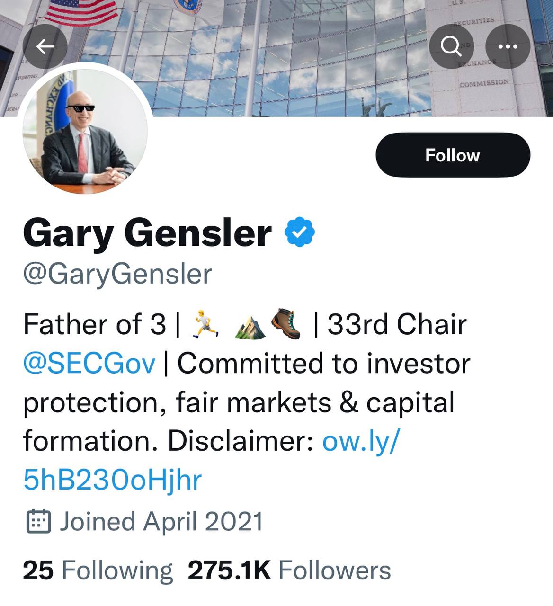View the 25 Following list
The width and height of the screenshot is (553, 606).
tap(98, 570)
